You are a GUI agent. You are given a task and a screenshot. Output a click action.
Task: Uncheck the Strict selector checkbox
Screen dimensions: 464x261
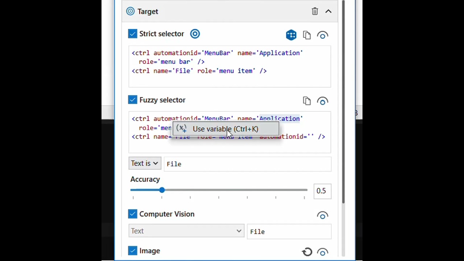pyautogui.click(x=133, y=34)
